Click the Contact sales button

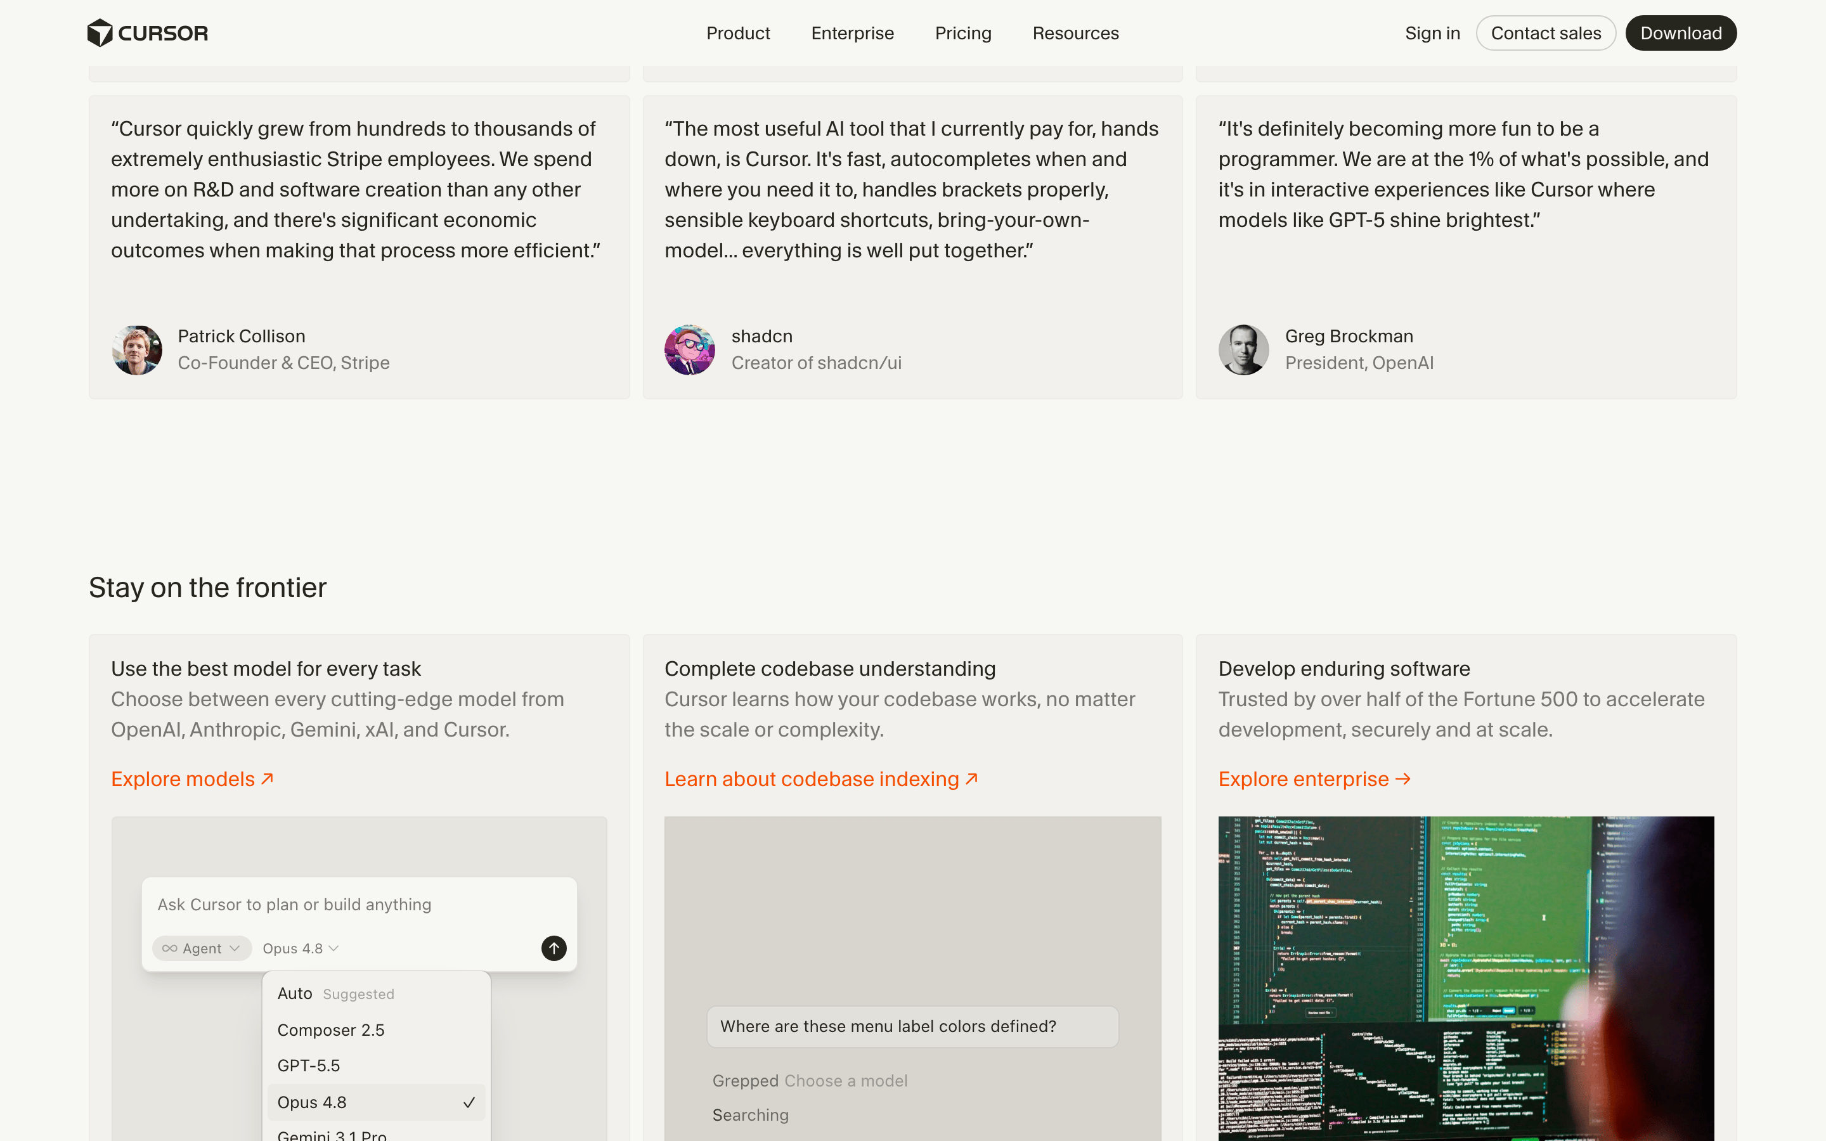[1545, 33]
